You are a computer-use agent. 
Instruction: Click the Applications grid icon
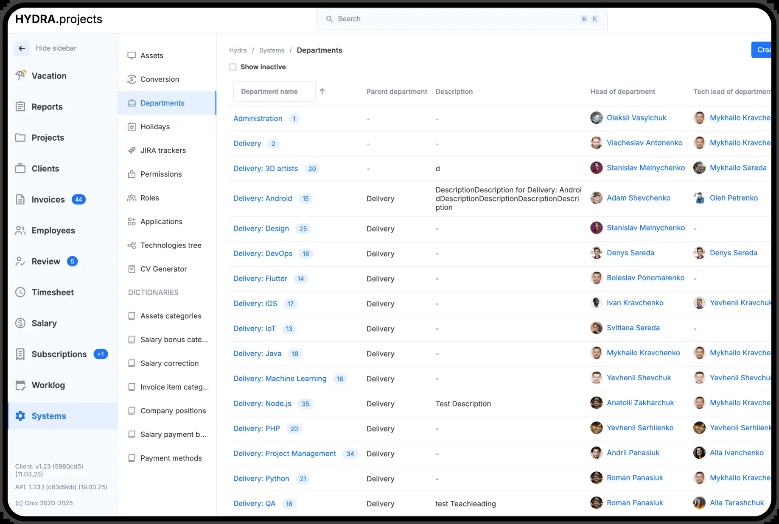click(x=132, y=222)
